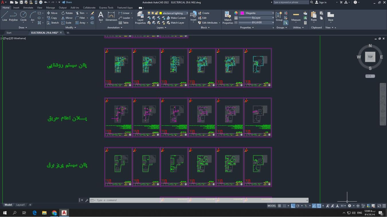Click Share in the title bar

tap(67, 2)
